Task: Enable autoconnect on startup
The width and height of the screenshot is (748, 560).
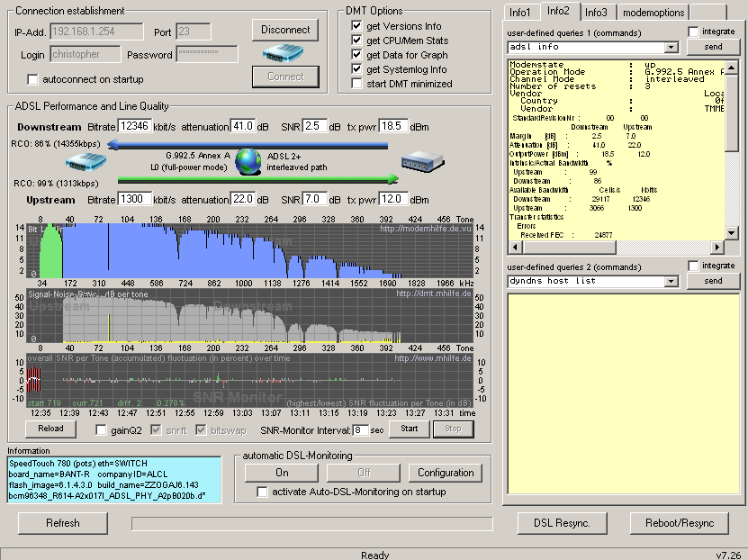Action: tap(33, 80)
